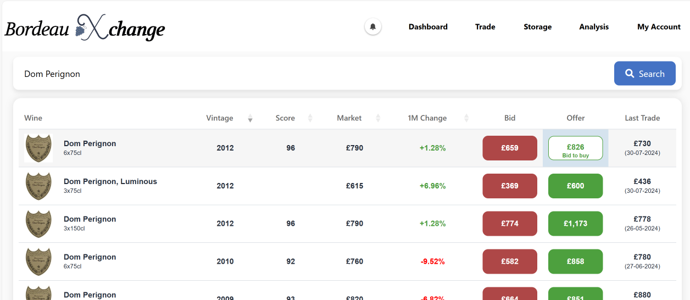
Task: Select the 2010 vintage cell
Action: (225, 262)
